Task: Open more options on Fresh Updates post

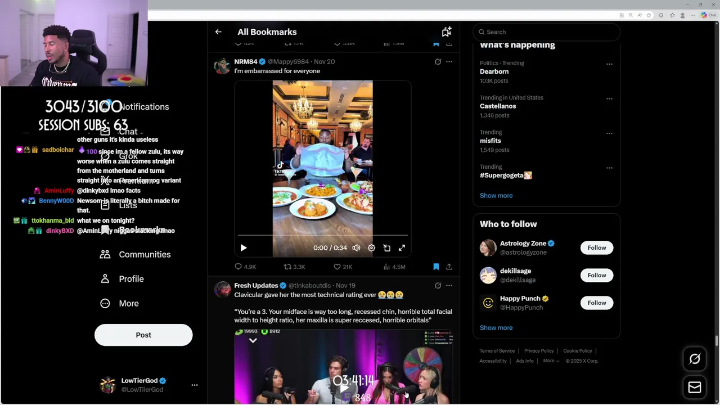Action: pos(449,286)
